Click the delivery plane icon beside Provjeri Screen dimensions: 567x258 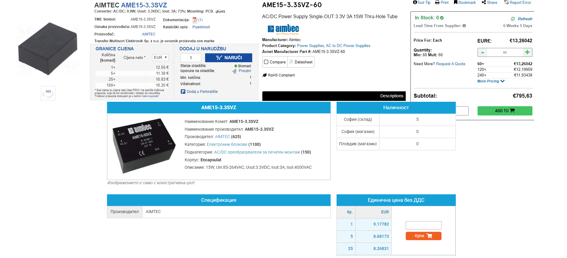[x=234, y=71]
